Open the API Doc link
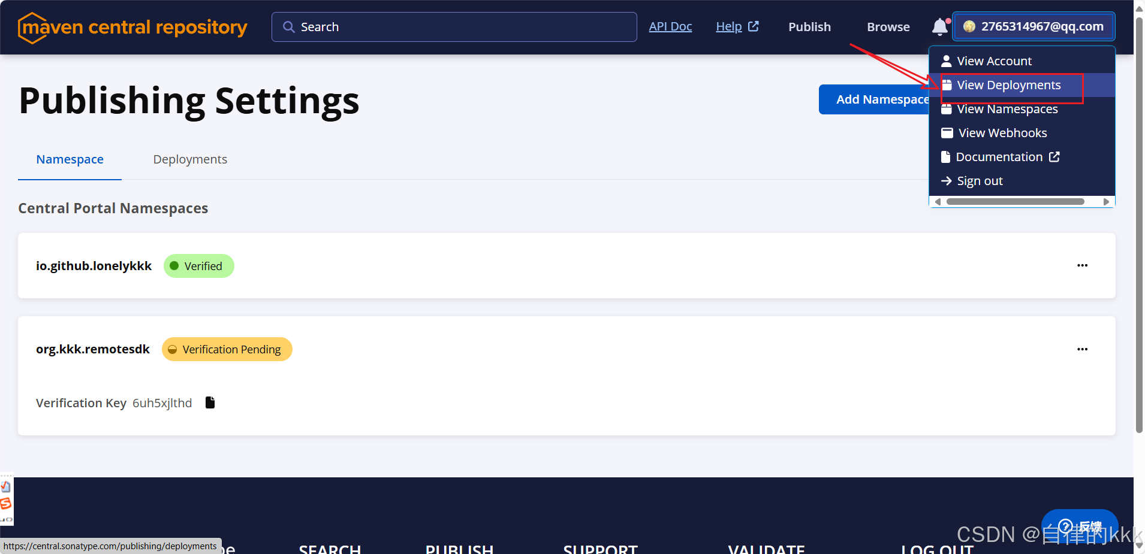This screenshot has width=1145, height=554. [x=670, y=27]
